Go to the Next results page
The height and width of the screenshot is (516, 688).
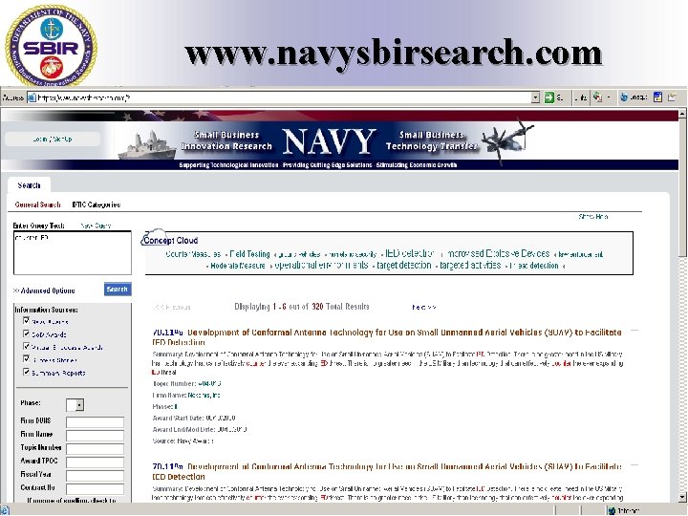pyautogui.click(x=424, y=307)
